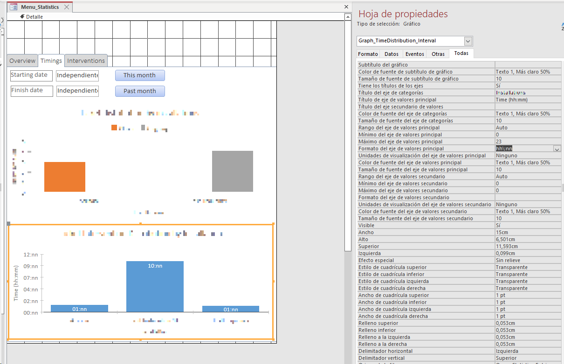Viewport: 564px width, 364px height.
Task: Click the Delimitador horizontal value Izquierda
Action: (528, 351)
